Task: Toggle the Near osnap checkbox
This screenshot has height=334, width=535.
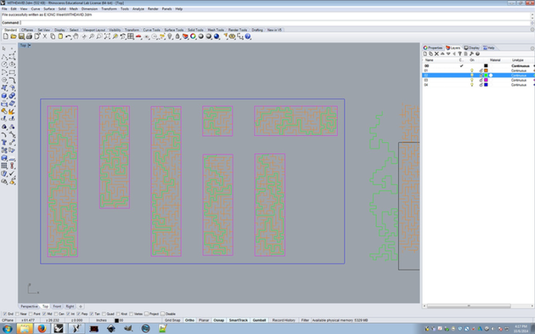Action: (x=18, y=314)
